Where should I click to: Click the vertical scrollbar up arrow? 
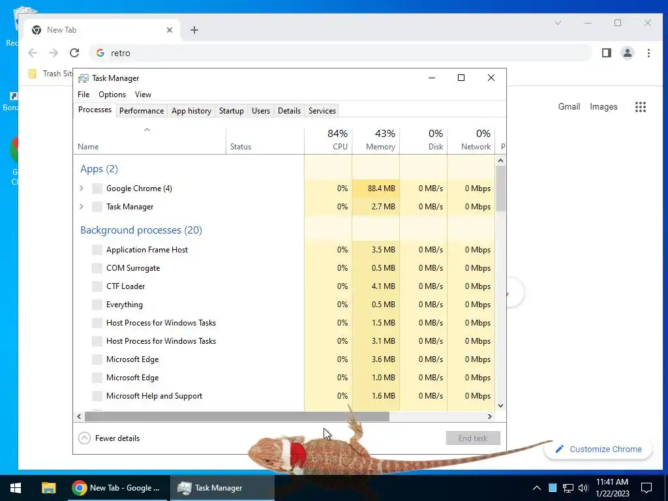(500, 160)
